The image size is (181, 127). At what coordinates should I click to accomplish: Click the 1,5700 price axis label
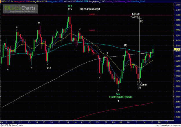[x=178, y=117]
